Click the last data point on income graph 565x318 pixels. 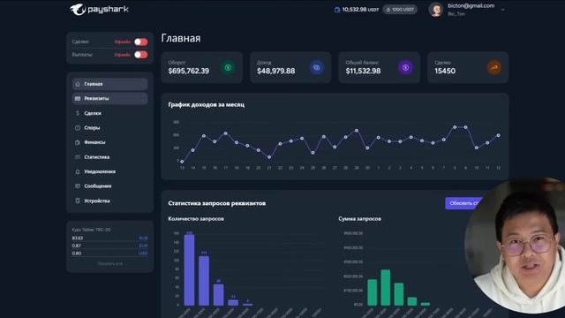pyautogui.click(x=499, y=135)
